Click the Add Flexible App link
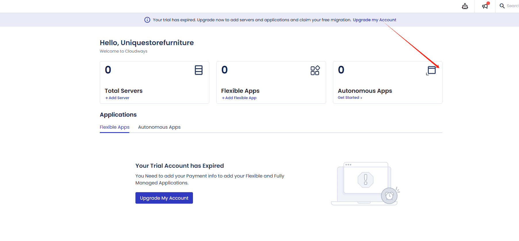 [x=239, y=98]
